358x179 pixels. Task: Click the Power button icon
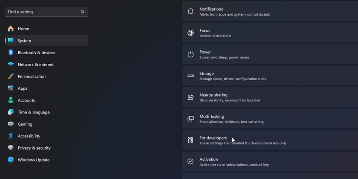point(190,55)
